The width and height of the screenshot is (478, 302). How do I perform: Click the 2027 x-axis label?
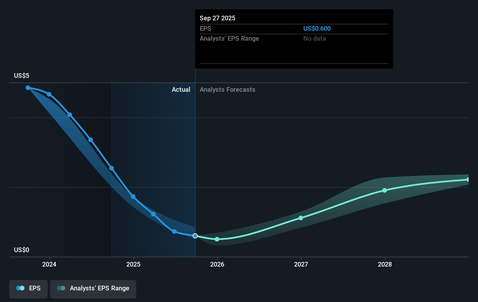(x=301, y=264)
